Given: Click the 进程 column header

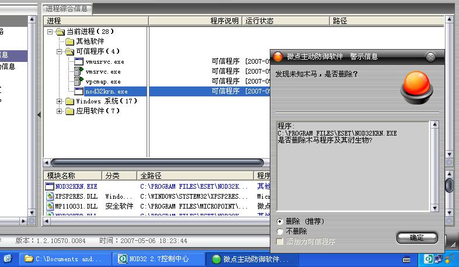Looking at the screenshot, I should [96, 21].
